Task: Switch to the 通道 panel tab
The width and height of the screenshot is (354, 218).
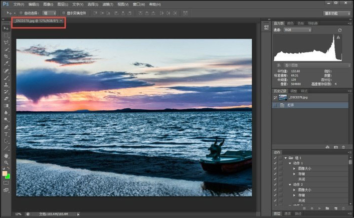Action: 289,214
